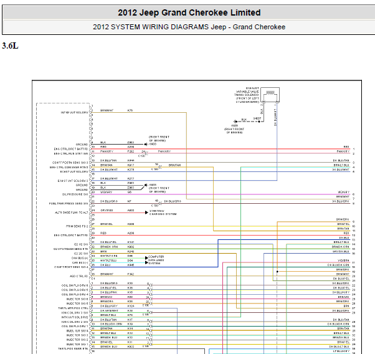Click the "K76" circuit code on pin 2

(x=130, y=110)
